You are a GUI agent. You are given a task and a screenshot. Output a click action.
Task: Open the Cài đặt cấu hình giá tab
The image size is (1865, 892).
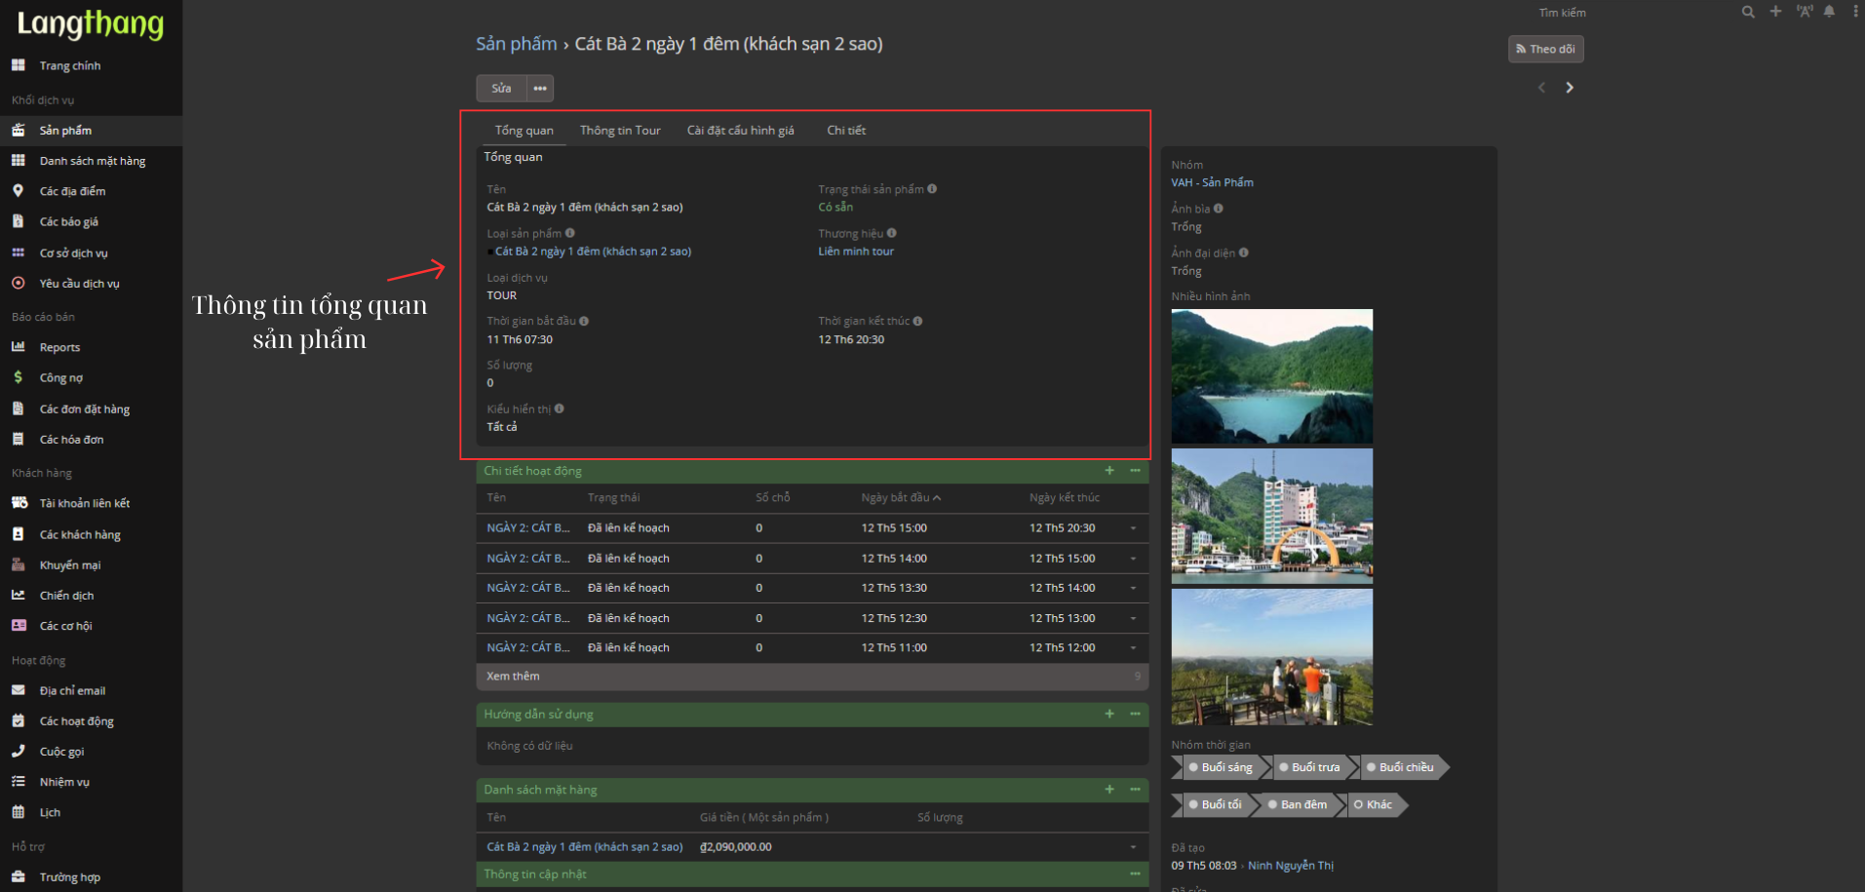point(740,131)
